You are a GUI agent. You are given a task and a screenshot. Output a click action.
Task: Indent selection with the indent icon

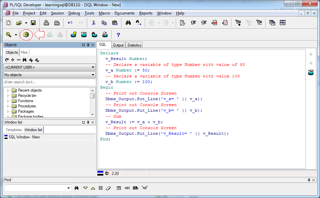[193, 23]
